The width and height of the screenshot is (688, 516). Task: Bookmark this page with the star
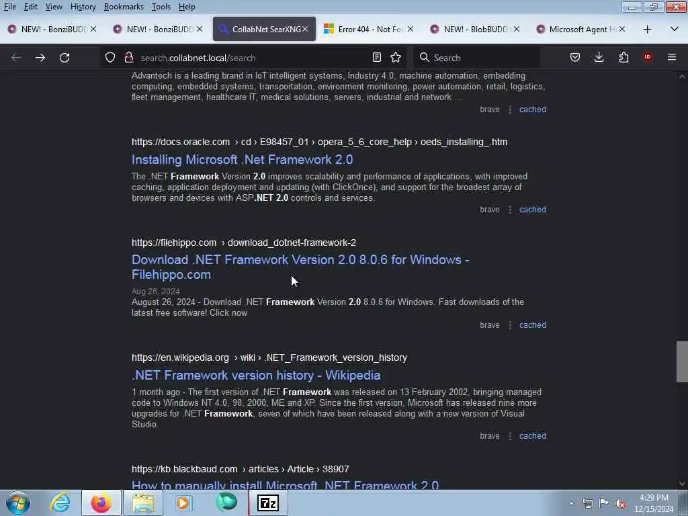click(396, 58)
